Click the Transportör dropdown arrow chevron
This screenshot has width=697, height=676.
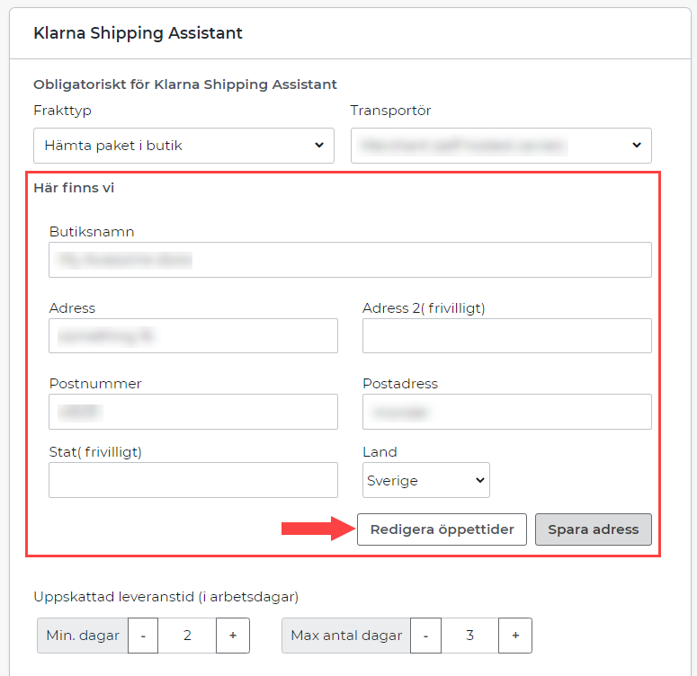pos(637,145)
